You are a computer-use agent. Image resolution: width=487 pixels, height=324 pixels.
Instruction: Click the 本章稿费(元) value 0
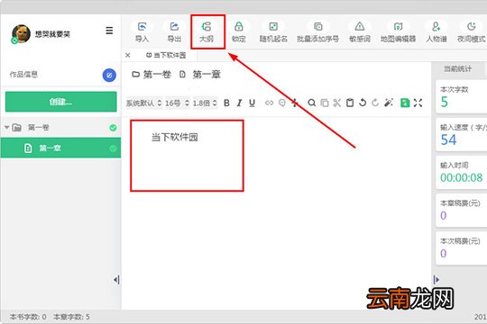click(x=444, y=215)
